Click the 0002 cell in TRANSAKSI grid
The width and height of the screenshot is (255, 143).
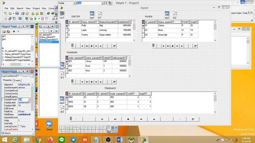point(75,102)
